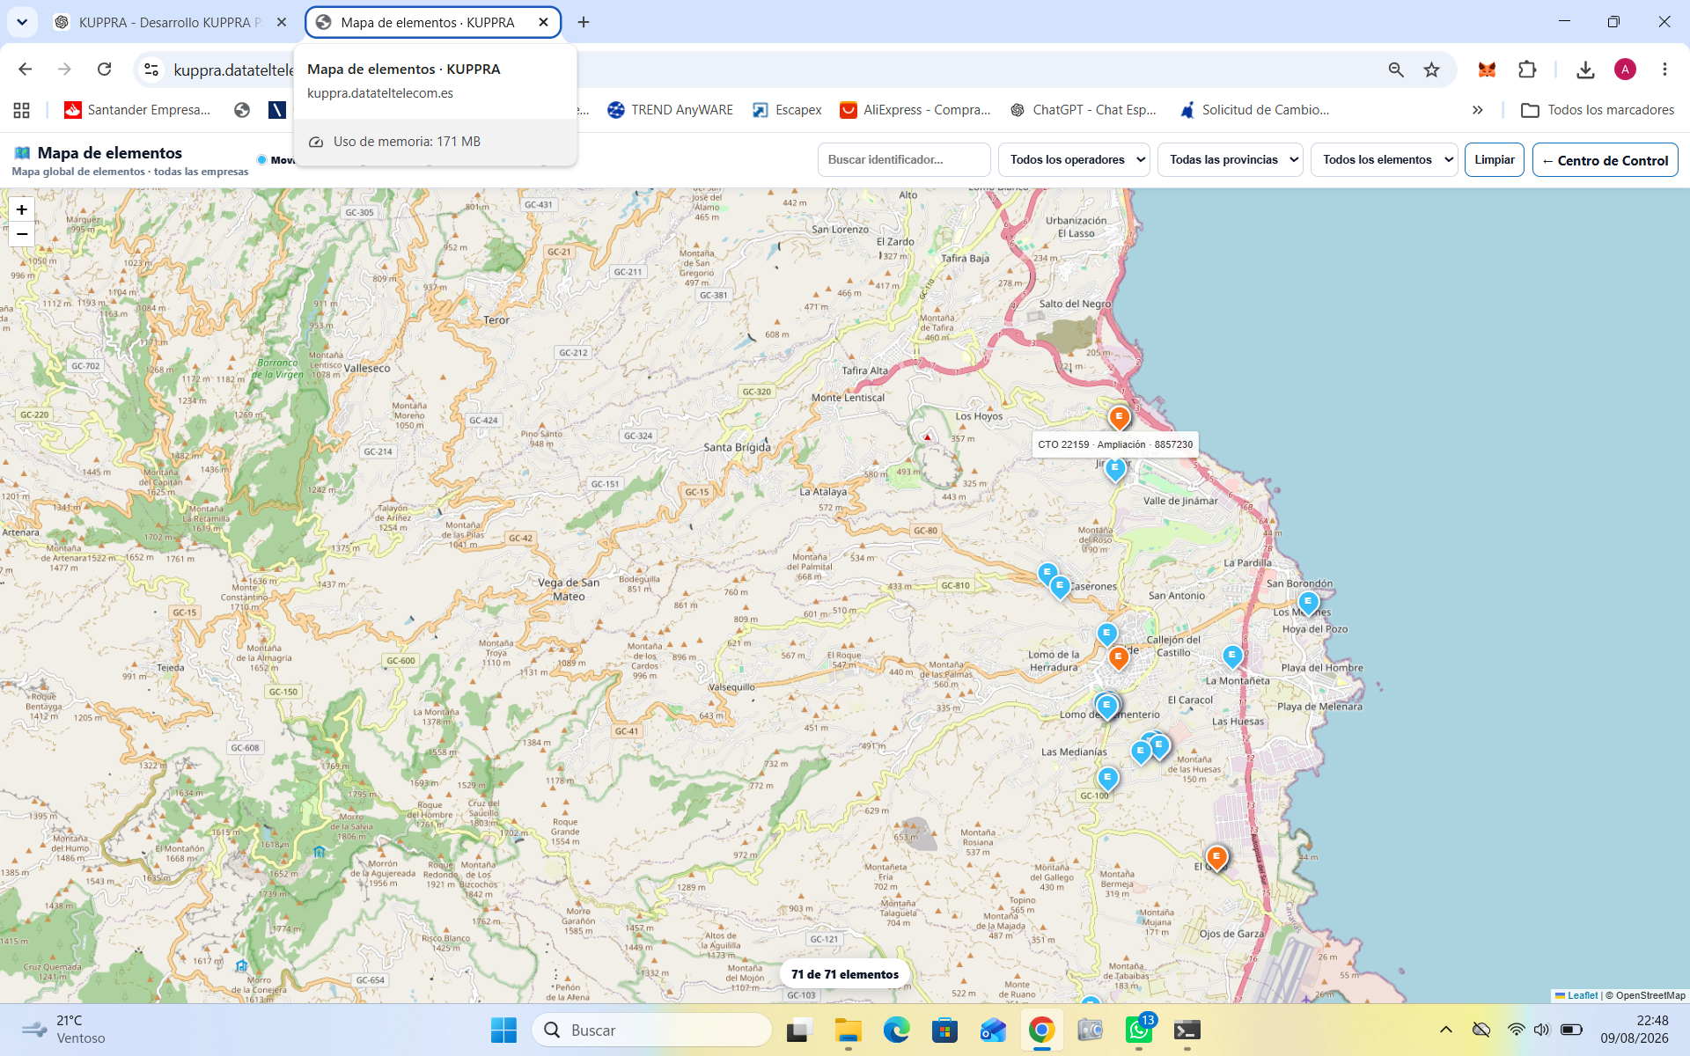Open the Chrome extensions puzzle icon

tap(1527, 70)
